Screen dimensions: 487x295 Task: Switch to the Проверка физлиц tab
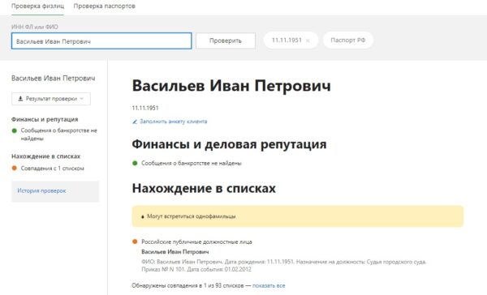[37, 6]
